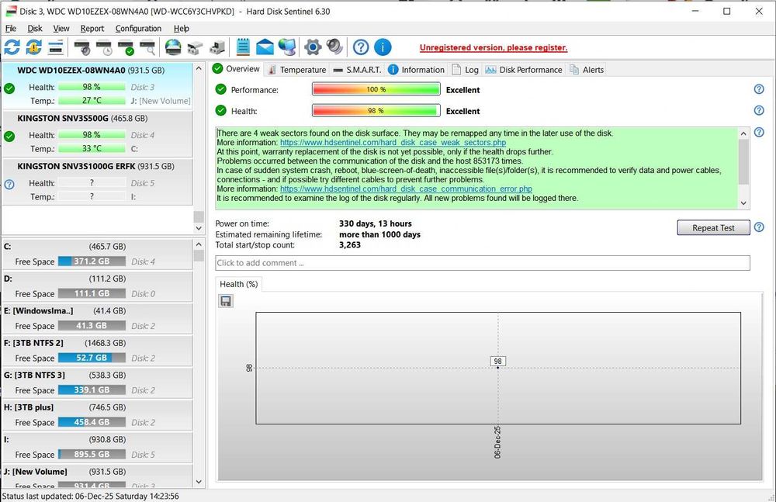Screen dimensions: 776x502
Task: Select the H: [3TB plus] partition entry
Action: pyautogui.click(x=98, y=415)
